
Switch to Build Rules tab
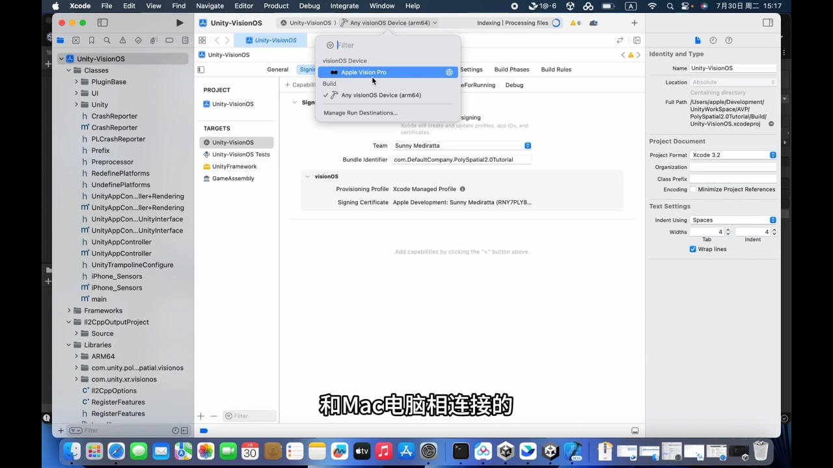(x=556, y=70)
